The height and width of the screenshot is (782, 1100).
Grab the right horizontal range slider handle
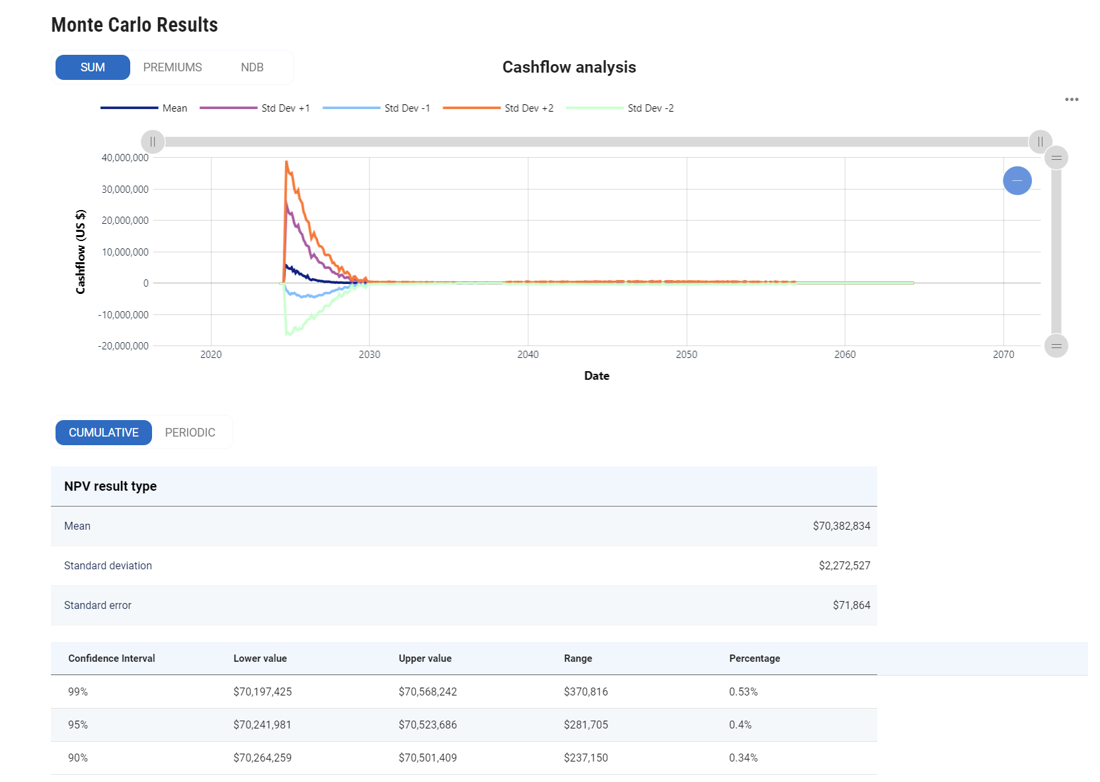point(1040,141)
